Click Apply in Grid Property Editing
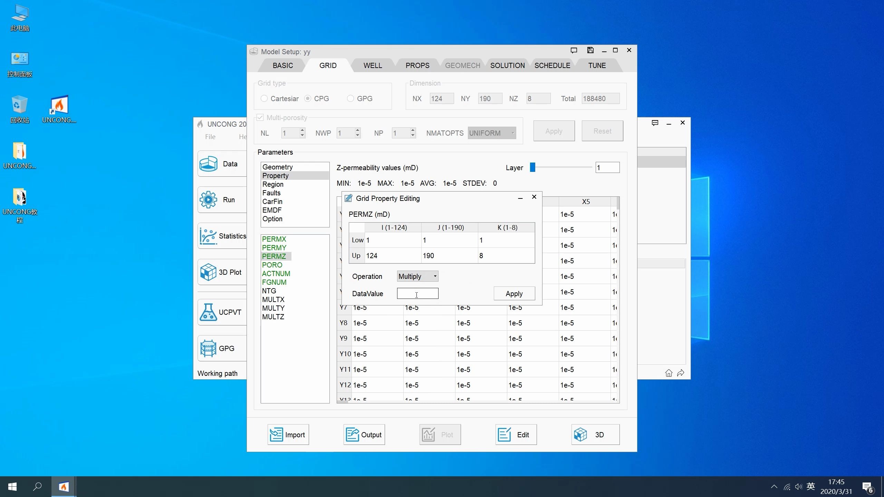 (514, 294)
